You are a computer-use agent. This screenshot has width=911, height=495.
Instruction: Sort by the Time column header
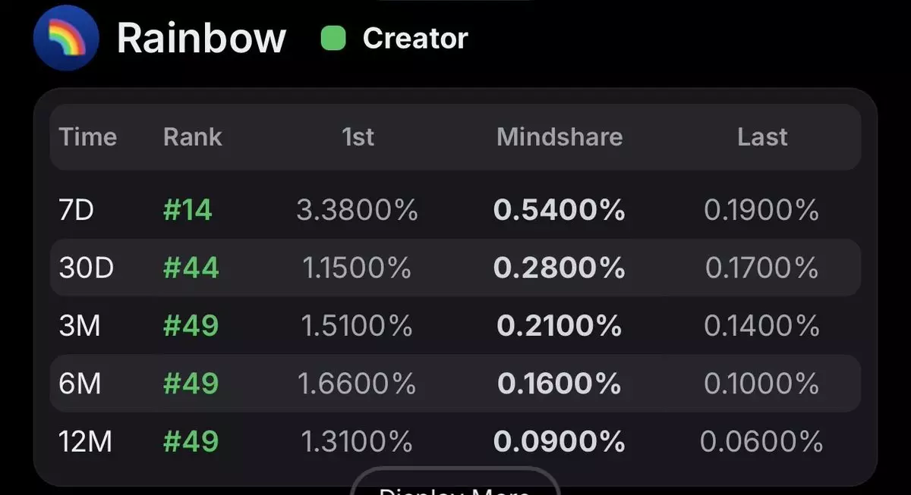pos(88,137)
